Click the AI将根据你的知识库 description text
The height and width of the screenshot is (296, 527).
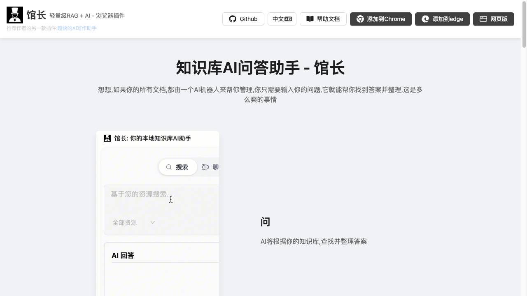point(314,241)
